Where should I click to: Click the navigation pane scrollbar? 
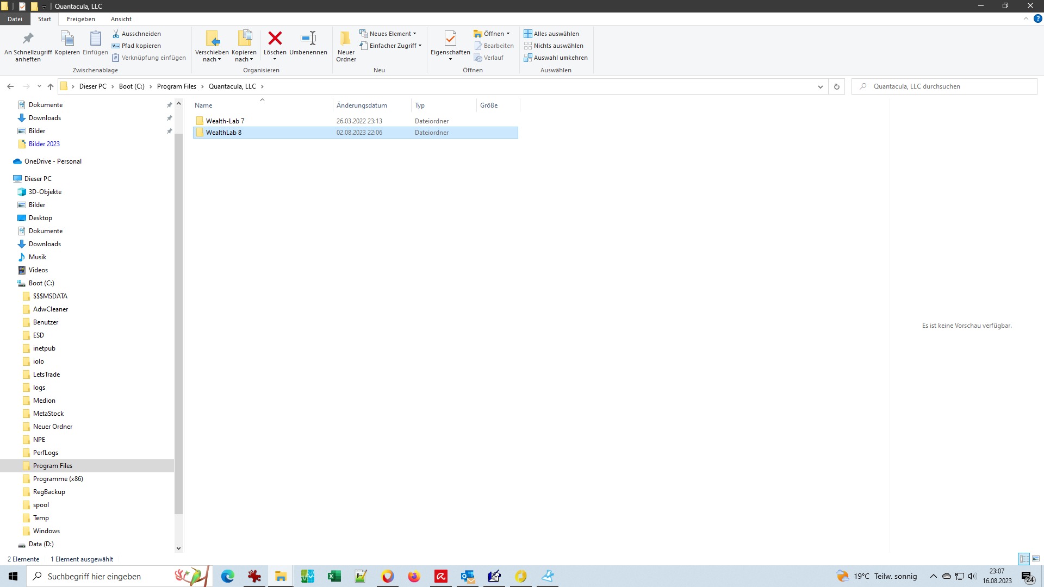click(178, 324)
